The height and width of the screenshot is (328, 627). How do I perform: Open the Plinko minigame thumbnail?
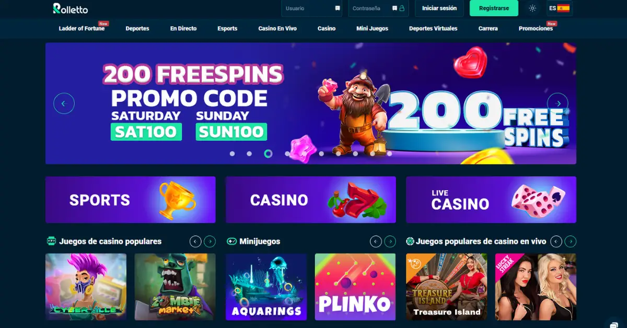pos(355,287)
